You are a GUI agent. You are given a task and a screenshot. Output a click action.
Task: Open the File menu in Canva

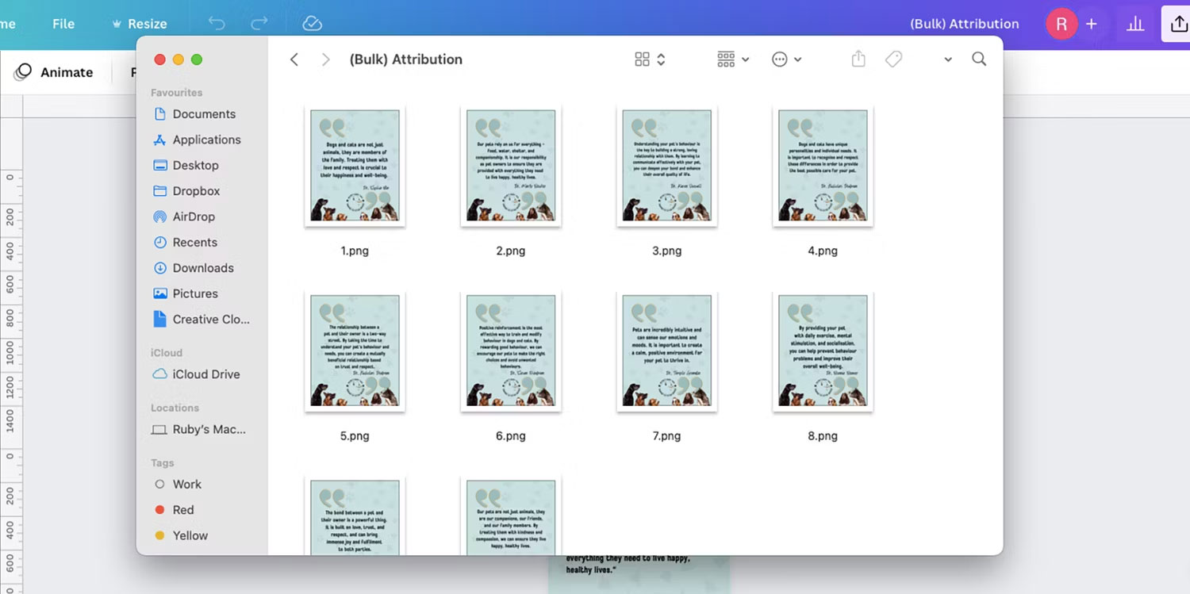click(63, 23)
